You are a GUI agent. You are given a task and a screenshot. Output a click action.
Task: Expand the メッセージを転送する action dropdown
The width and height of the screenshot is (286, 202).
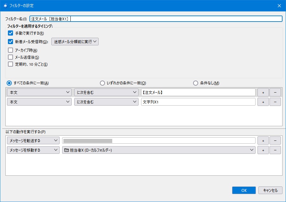33,140
